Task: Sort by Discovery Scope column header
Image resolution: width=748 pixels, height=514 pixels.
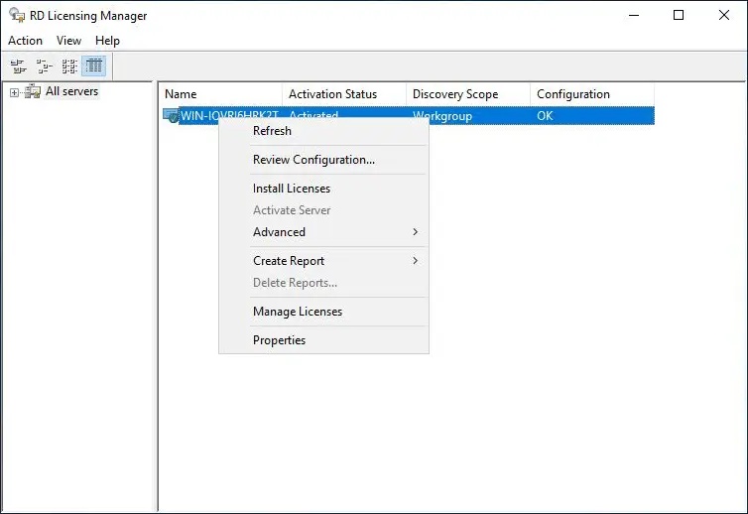Action: 468,94
